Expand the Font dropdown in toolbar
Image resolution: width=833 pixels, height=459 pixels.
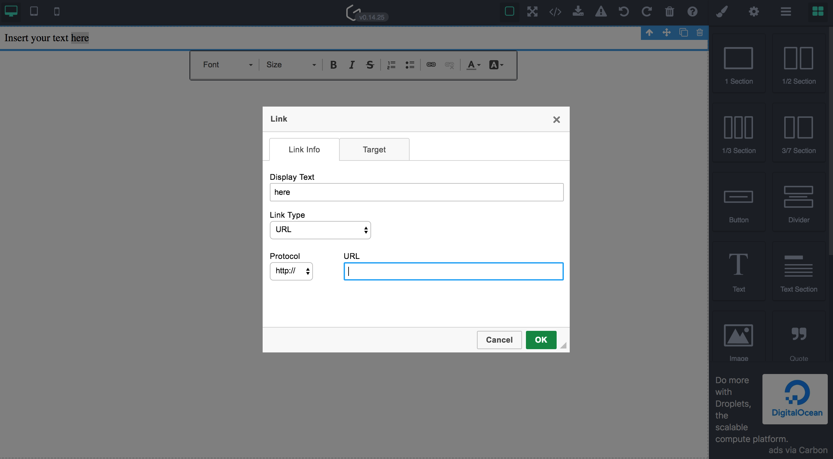point(227,65)
